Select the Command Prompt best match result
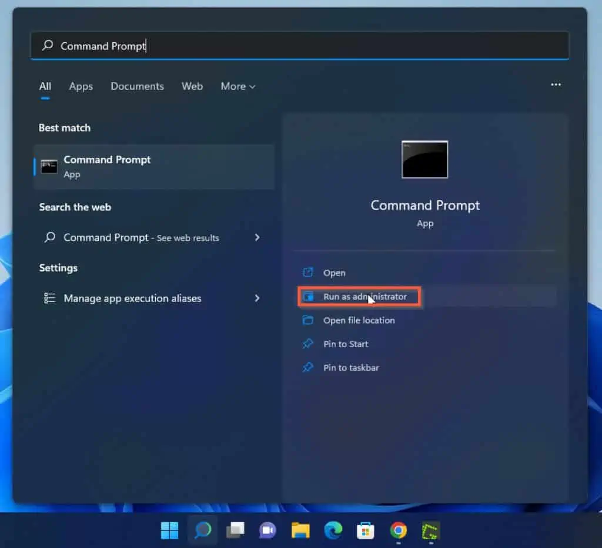The image size is (602, 548). coord(155,167)
